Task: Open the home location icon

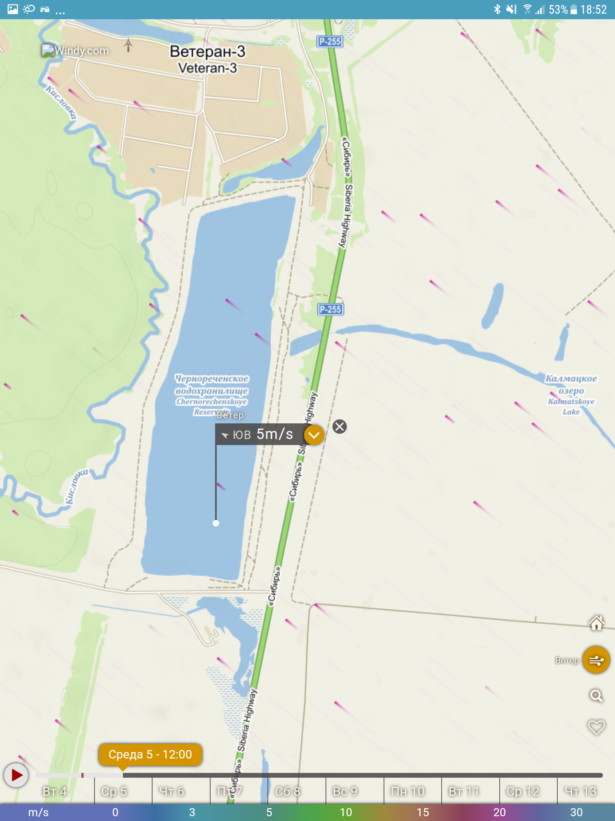Action: pyautogui.click(x=596, y=623)
